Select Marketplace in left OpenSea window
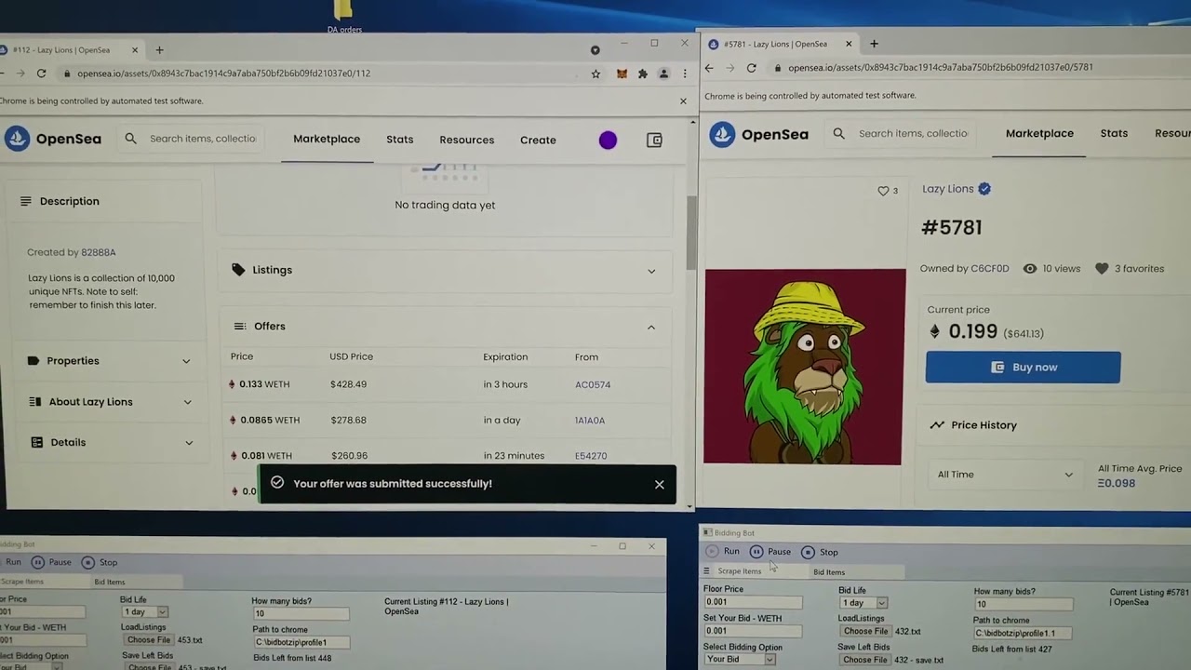This screenshot has height=670, width=1191. click(x=327, y=139)
